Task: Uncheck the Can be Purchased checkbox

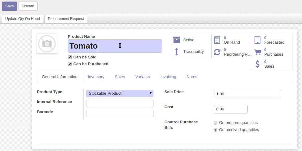Action: [x=70, y=64]
